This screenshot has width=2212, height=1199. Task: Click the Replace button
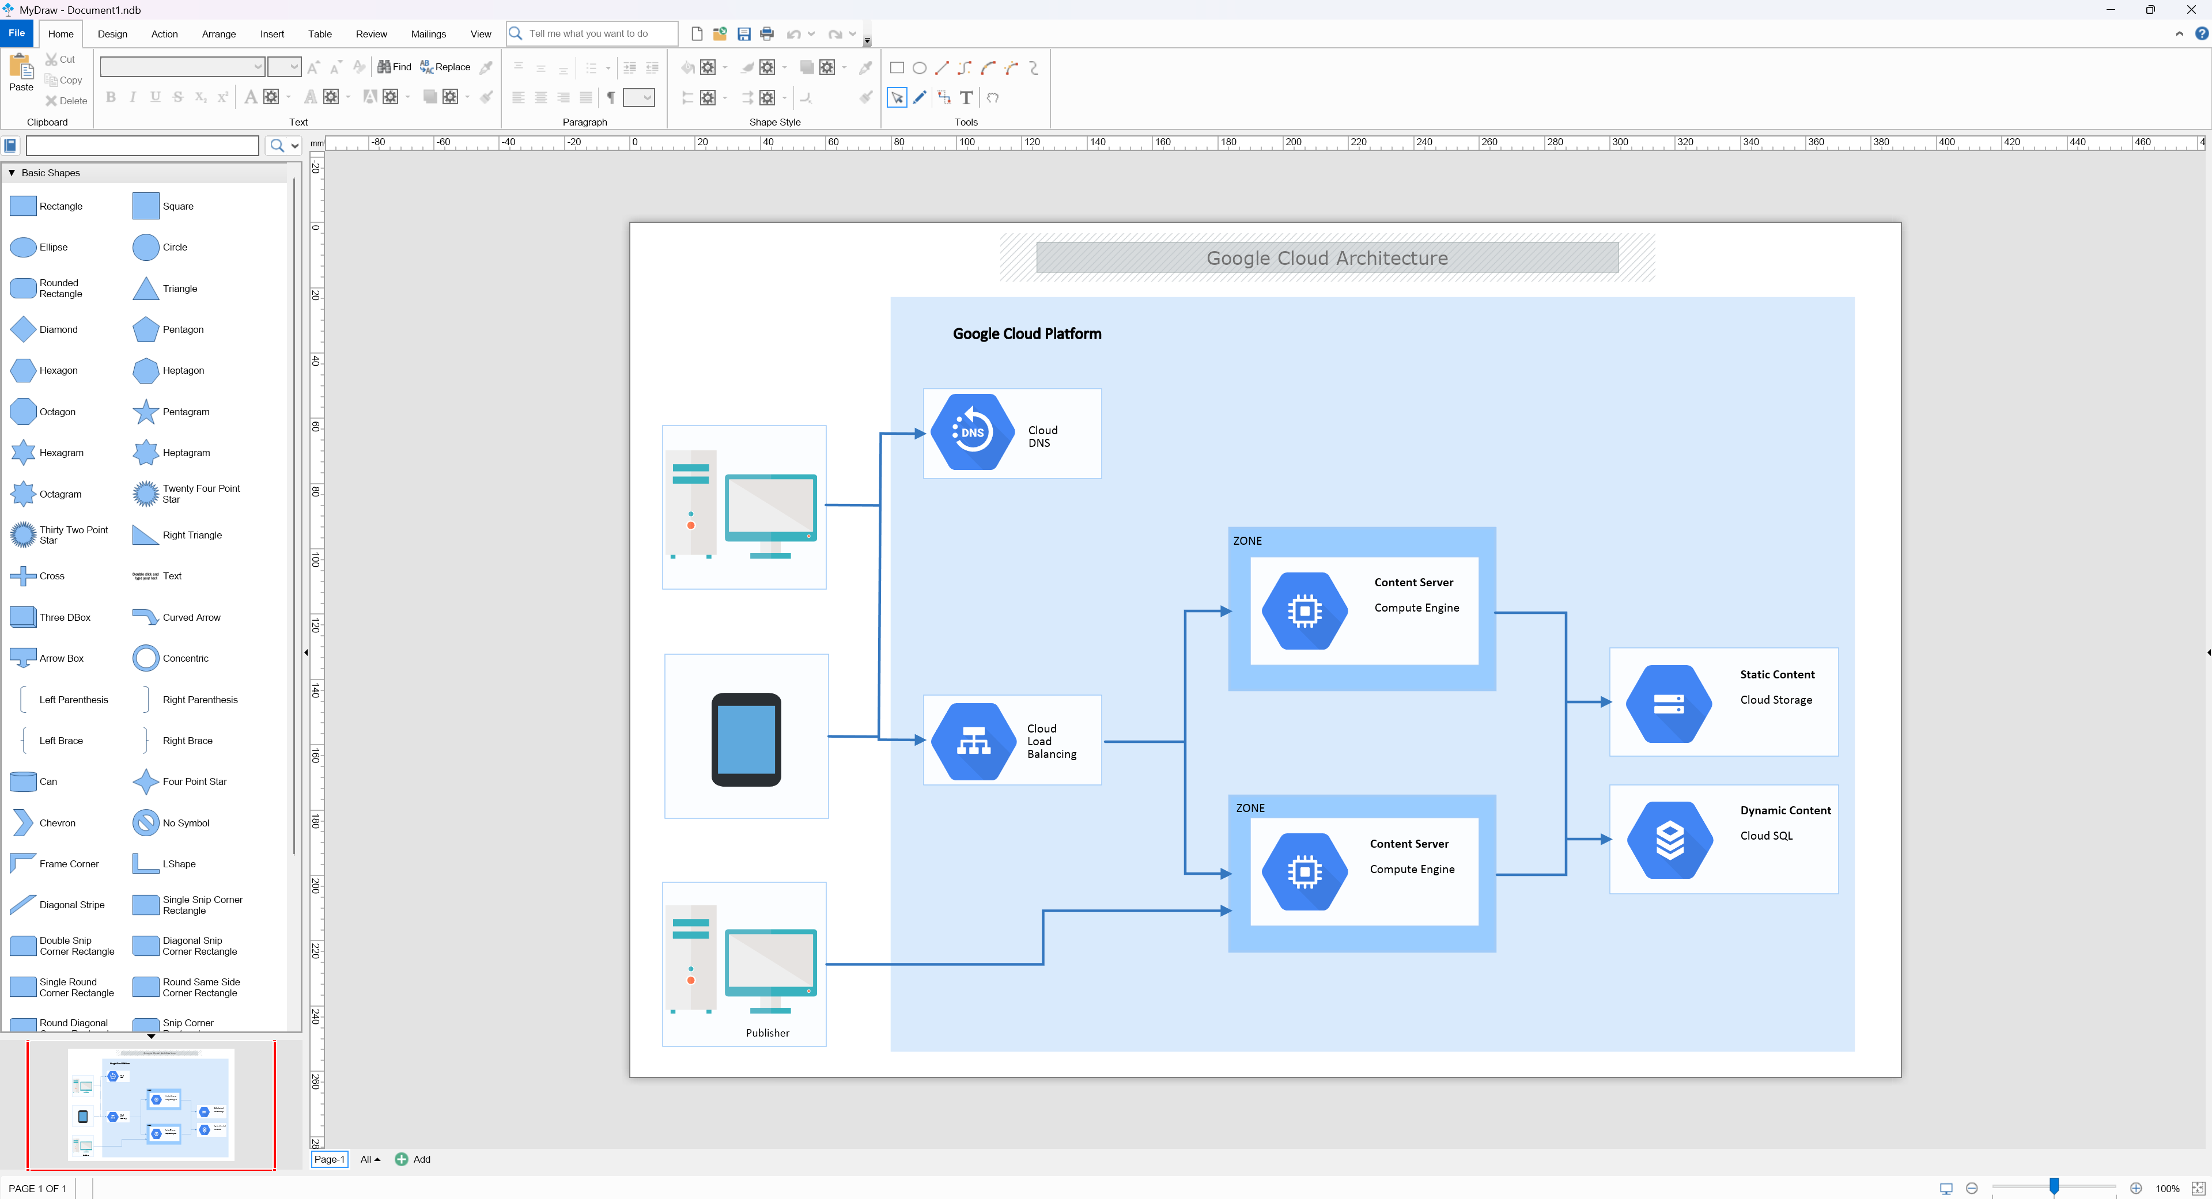(445, 67)
